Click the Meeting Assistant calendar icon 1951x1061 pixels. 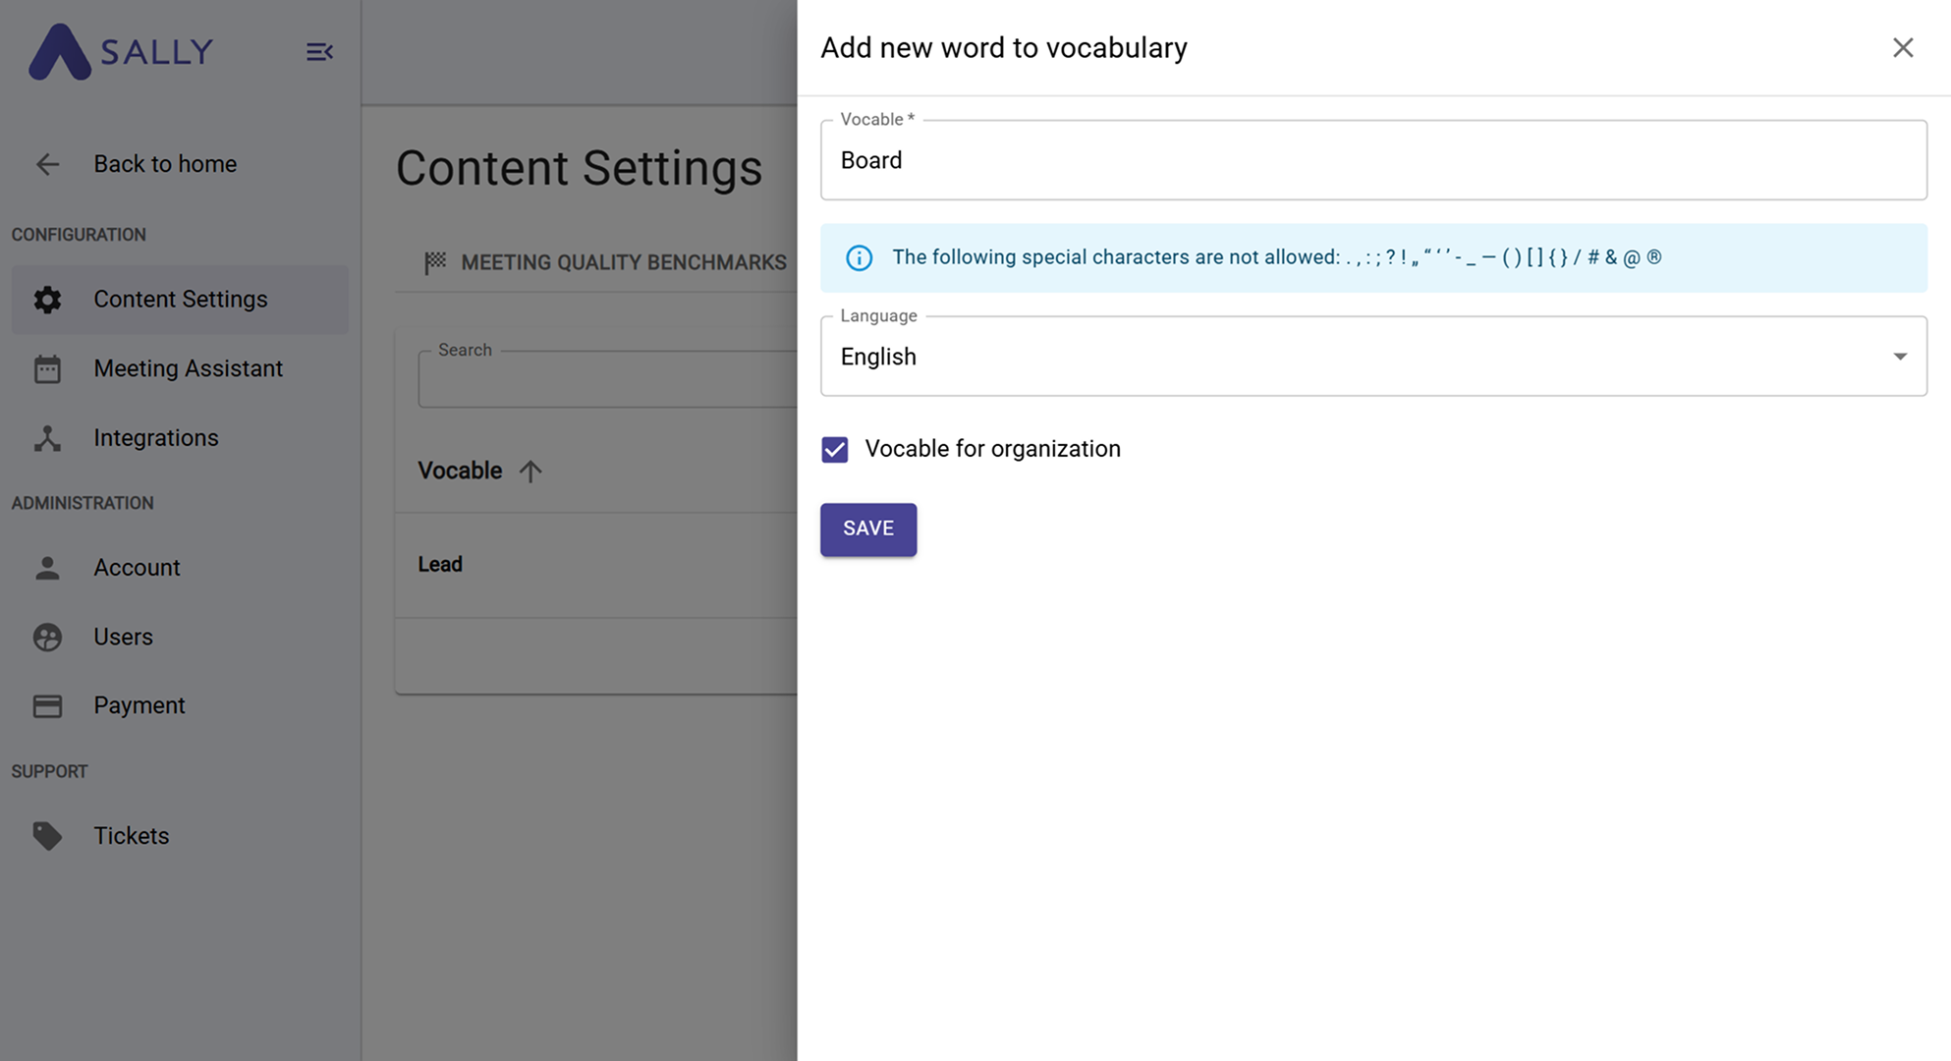[47, 369]
